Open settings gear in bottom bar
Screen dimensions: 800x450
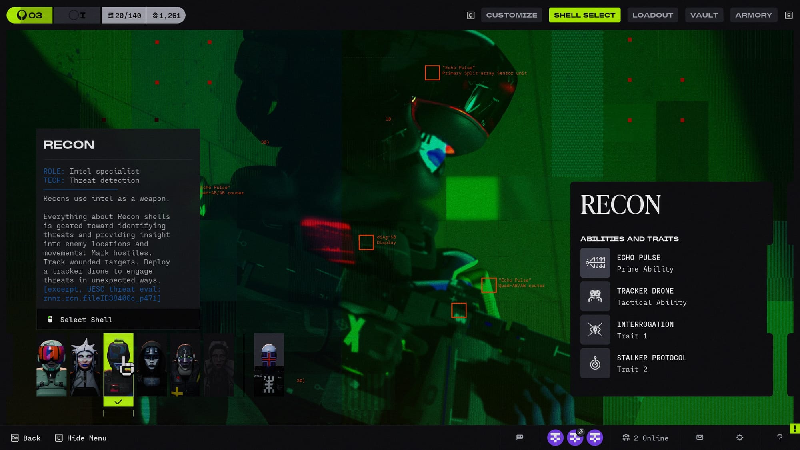(740, 437)
